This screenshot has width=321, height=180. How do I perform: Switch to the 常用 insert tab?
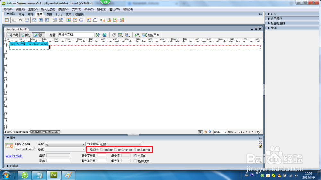tap(21, 14)
